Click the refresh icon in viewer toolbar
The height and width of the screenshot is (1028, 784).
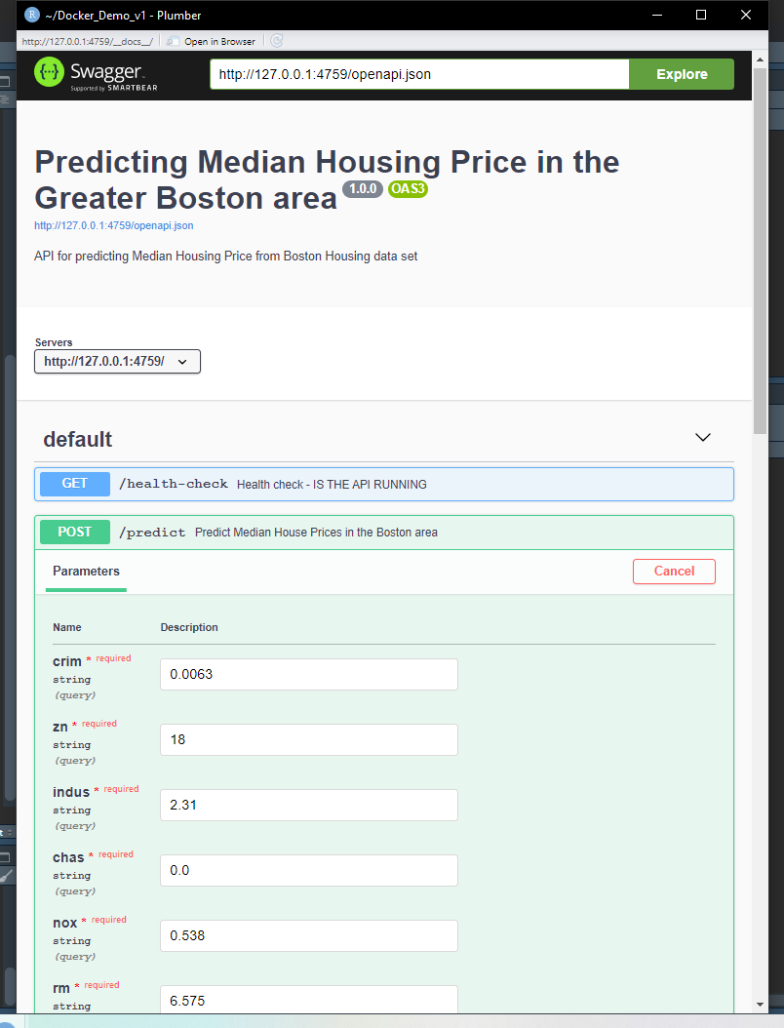[x=276, y=41]
